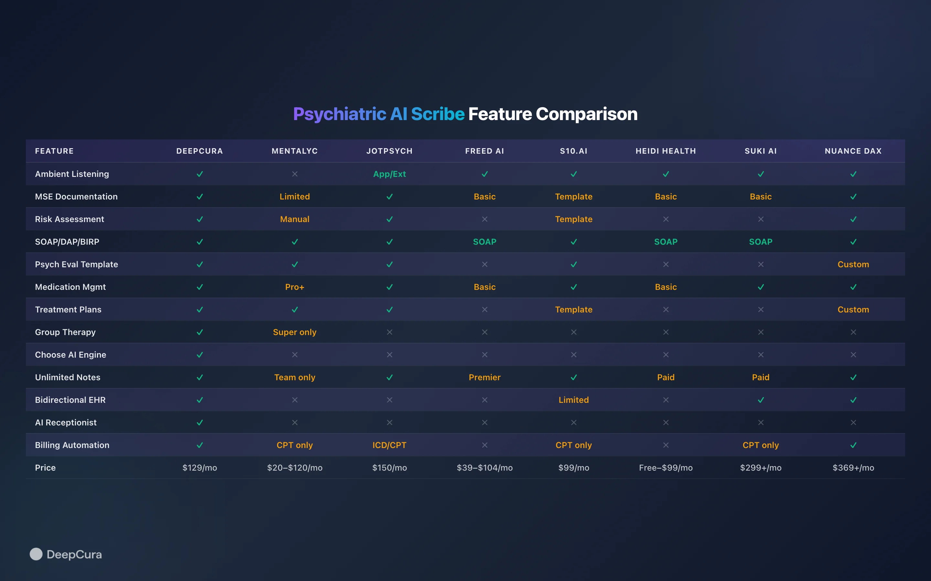Click the Nuance DAX Risk Assessment checkmark
This screenshot has height=581, width=931.
pyautogui.click(x=853, y=219)
